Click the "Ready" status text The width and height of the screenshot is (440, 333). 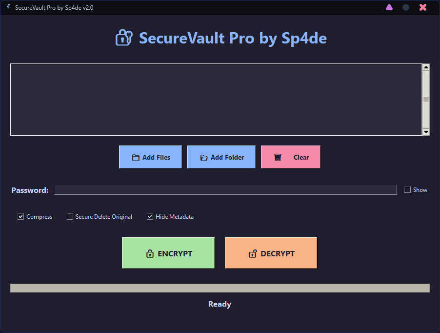220,304
